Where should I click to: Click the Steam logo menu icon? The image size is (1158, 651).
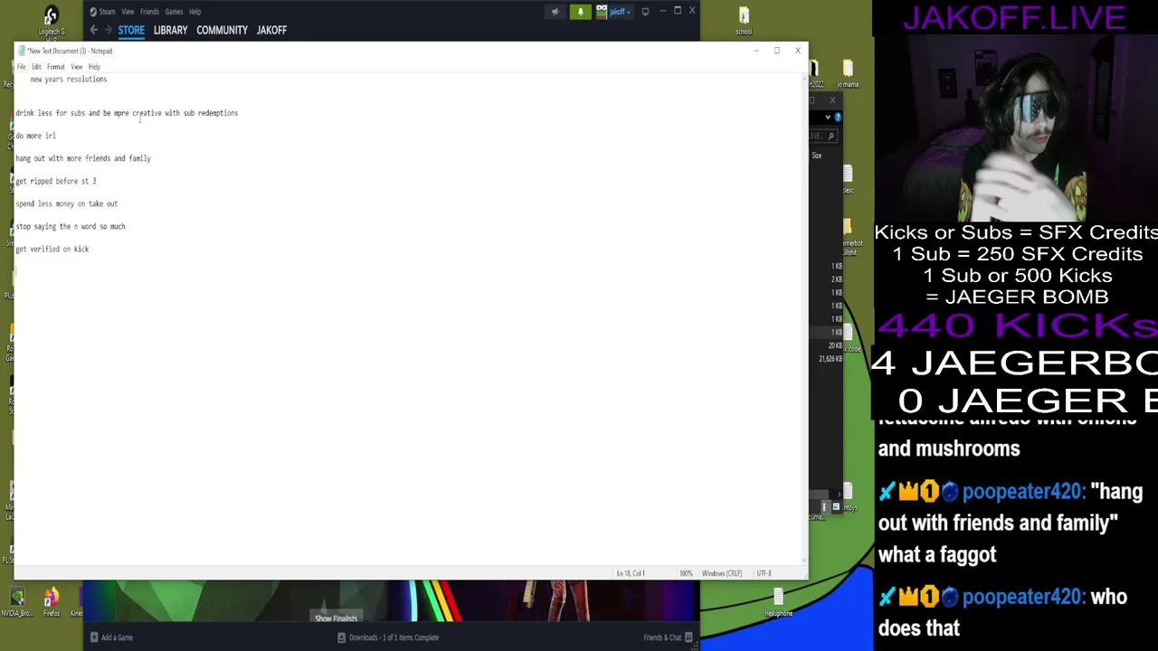(93, 12)
